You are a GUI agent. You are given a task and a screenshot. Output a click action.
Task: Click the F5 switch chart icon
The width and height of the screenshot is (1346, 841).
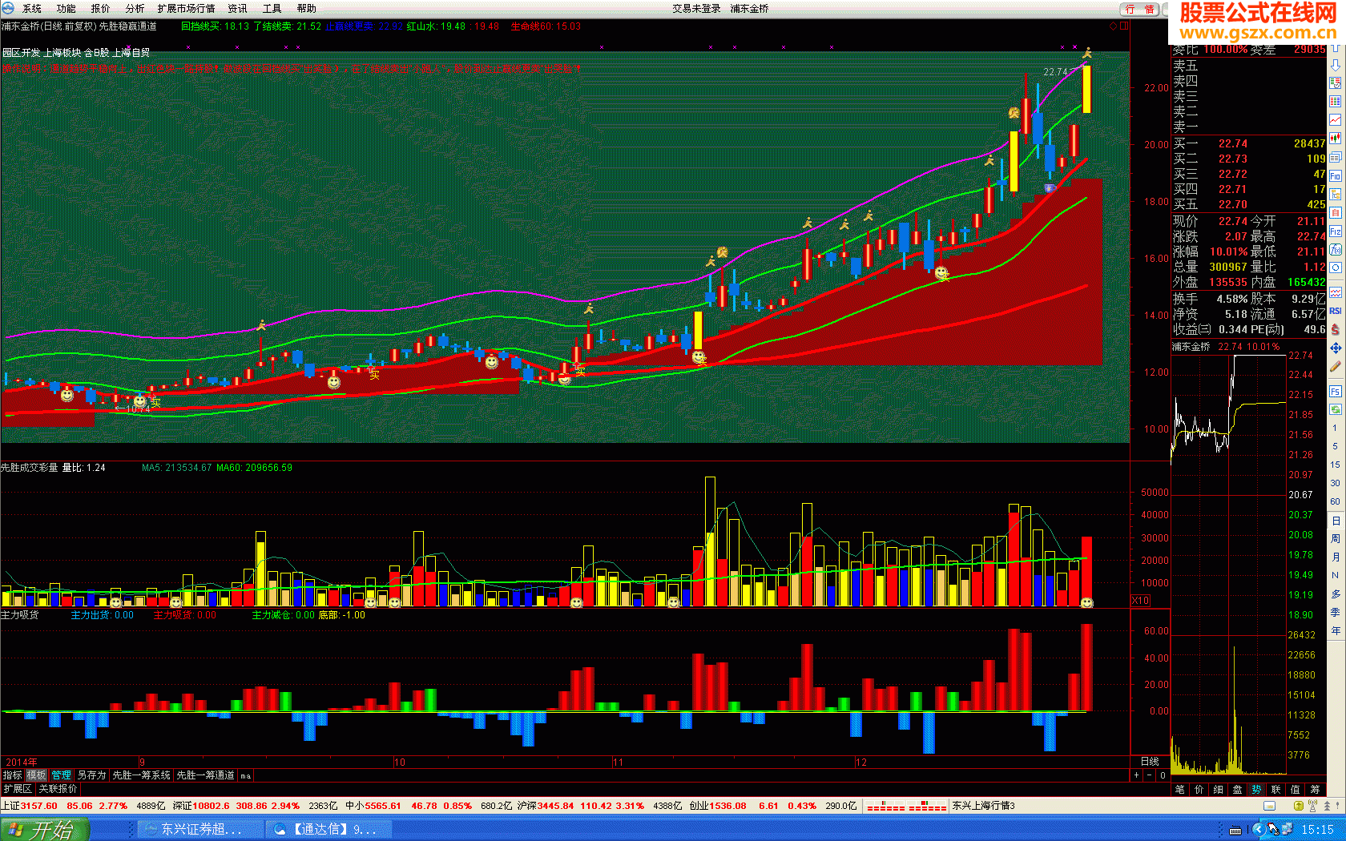tap(1336, 391)
